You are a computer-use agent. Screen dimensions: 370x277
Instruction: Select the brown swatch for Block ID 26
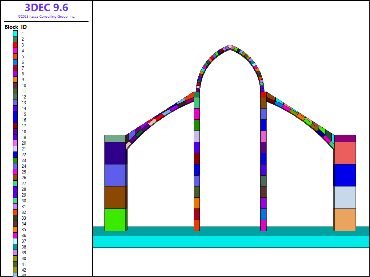click(16, 177)
